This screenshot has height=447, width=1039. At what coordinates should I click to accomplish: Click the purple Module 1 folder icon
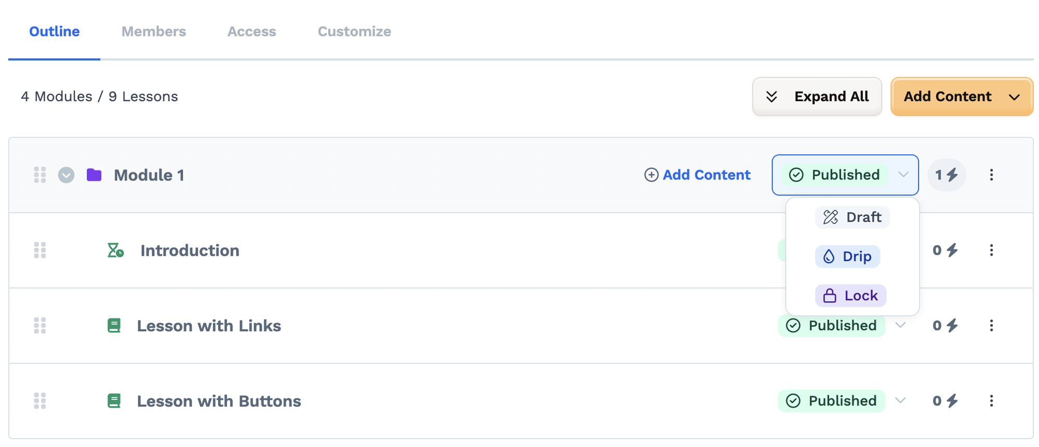[94, 175]
